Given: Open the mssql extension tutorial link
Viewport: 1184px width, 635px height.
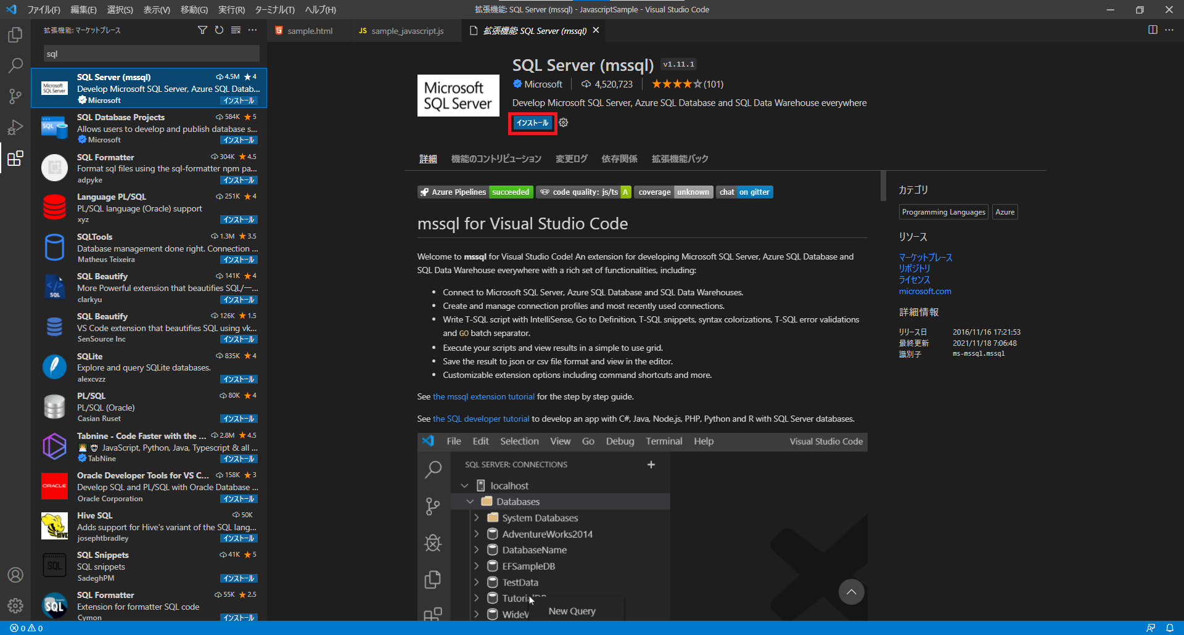Looking at the screenshot, I should tap(483, 397).
